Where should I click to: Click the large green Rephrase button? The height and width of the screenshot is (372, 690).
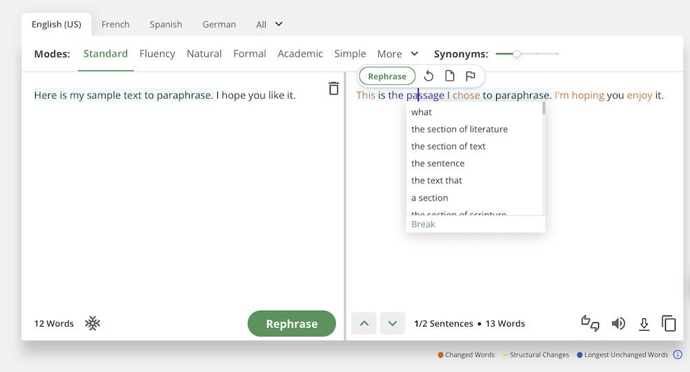[x=291, y=324]
